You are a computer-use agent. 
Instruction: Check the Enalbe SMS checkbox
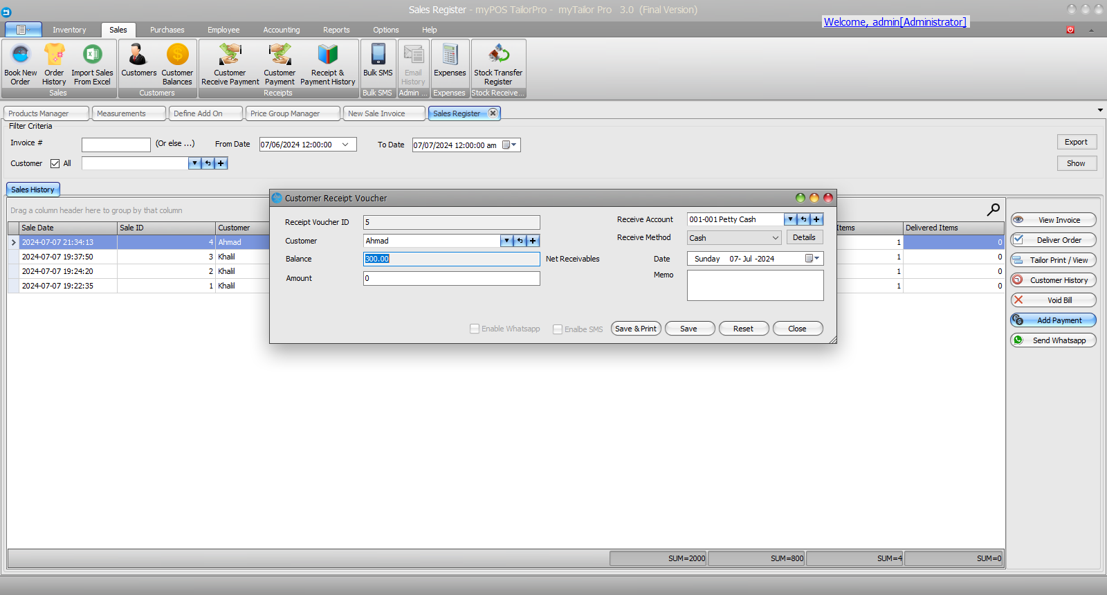[558, 329]
